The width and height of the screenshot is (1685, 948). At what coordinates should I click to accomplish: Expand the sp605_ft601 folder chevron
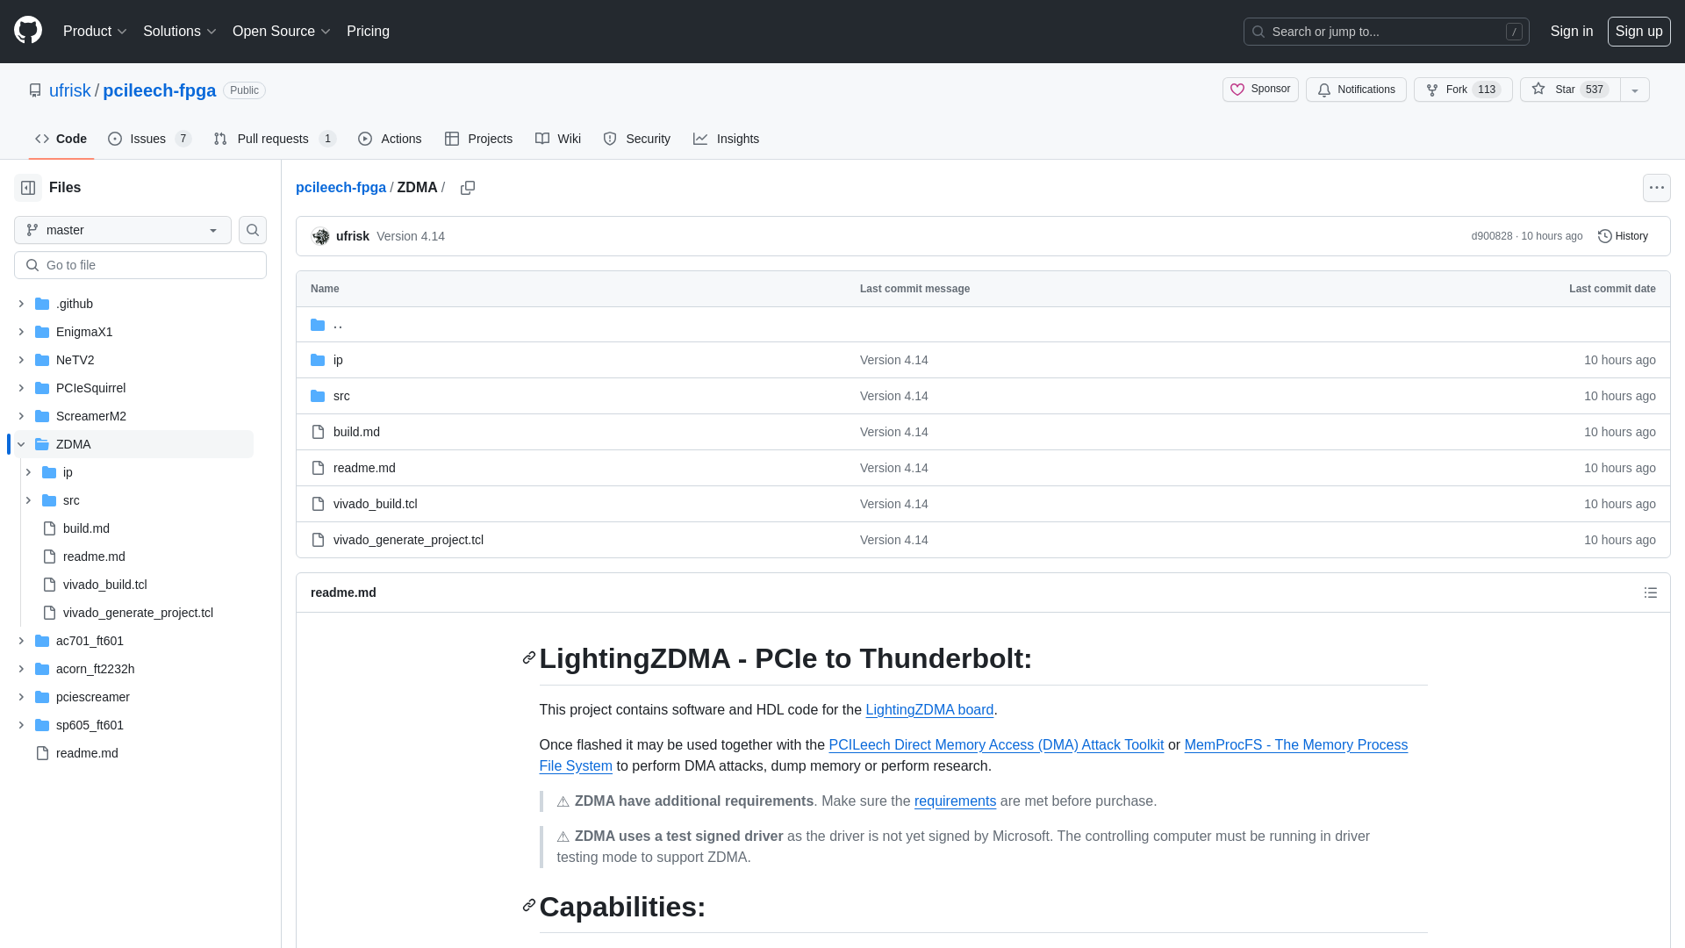21,725
